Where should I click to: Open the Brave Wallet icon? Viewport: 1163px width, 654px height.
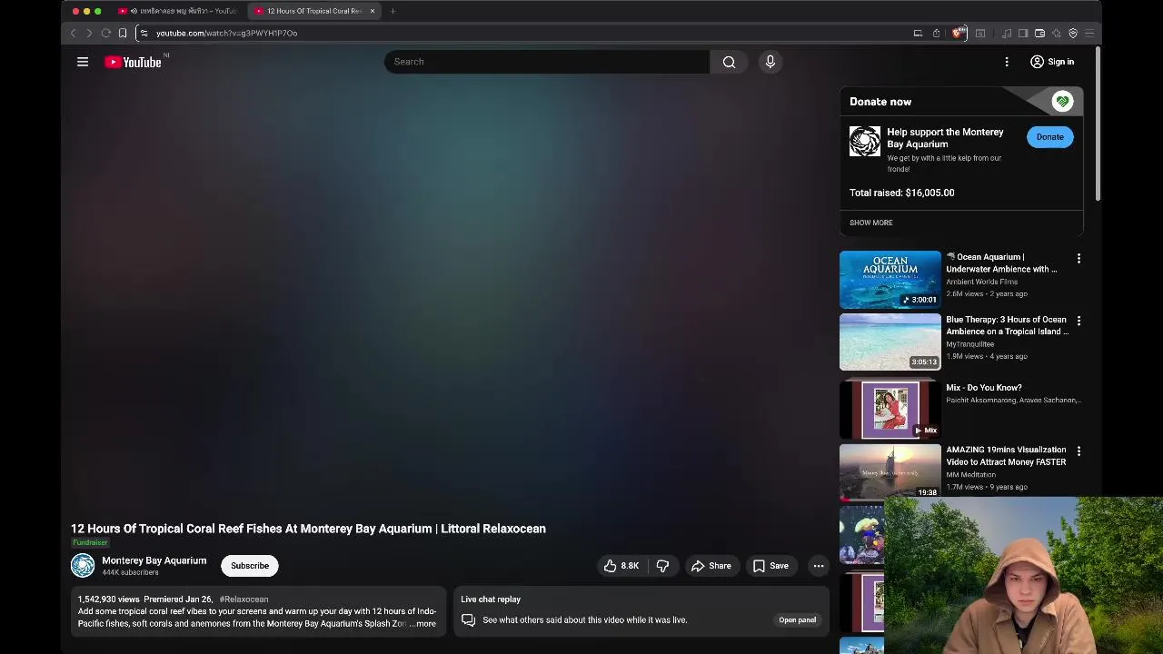pyautogui.click(x=1039, y=34)
